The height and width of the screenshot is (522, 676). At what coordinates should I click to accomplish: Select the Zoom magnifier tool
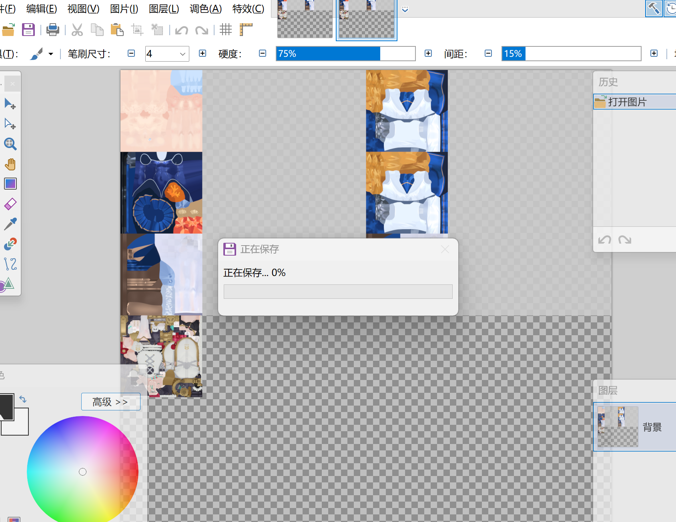10,144
